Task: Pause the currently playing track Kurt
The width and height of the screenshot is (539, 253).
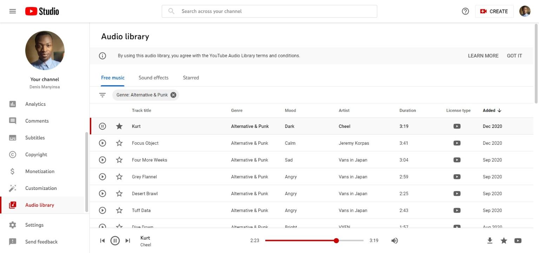Action: pyautogui.click(x=115, y=240)
